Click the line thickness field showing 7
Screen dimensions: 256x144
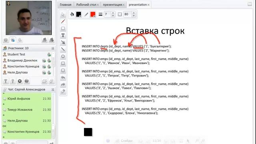108,14
